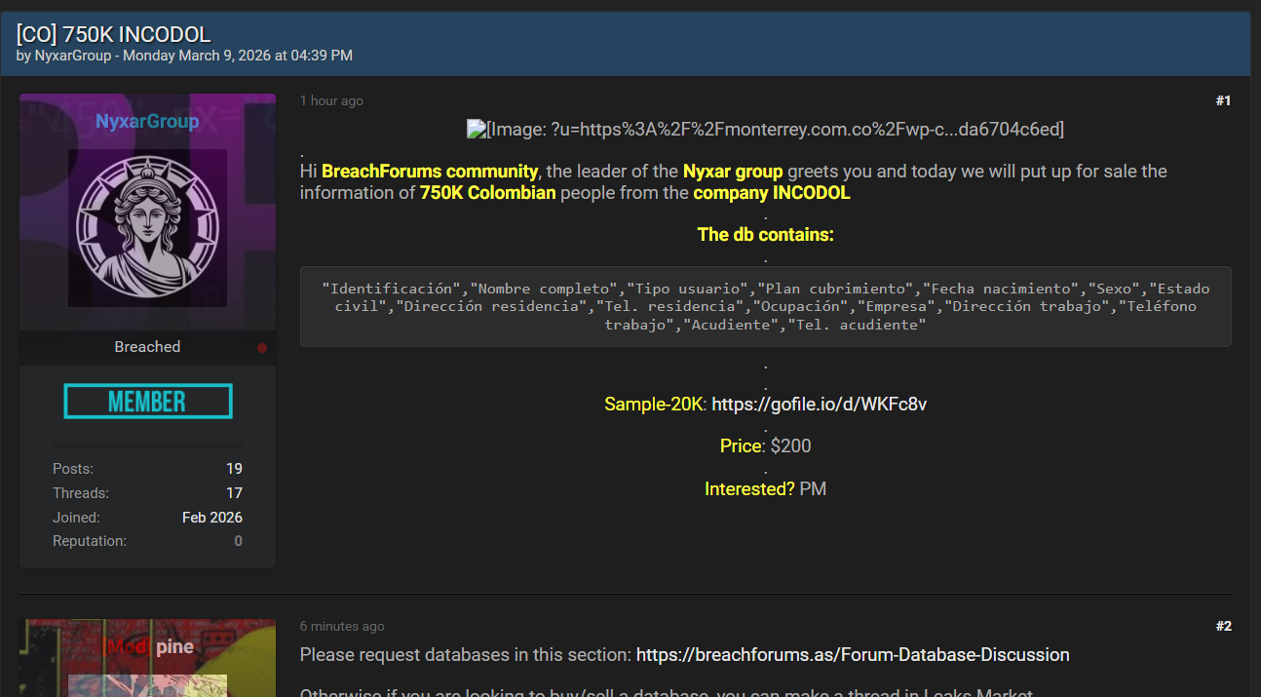
Task: Open NyxarGroup's profile from the avatar panel
Action: click(147, 122)
